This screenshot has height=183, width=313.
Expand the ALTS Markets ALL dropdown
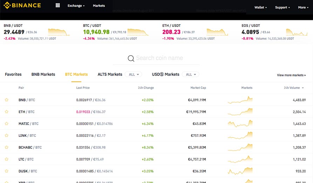click(x=133, y=75)
